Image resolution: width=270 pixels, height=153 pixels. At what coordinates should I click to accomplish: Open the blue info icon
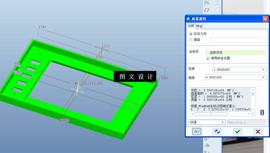pos(262,112)
